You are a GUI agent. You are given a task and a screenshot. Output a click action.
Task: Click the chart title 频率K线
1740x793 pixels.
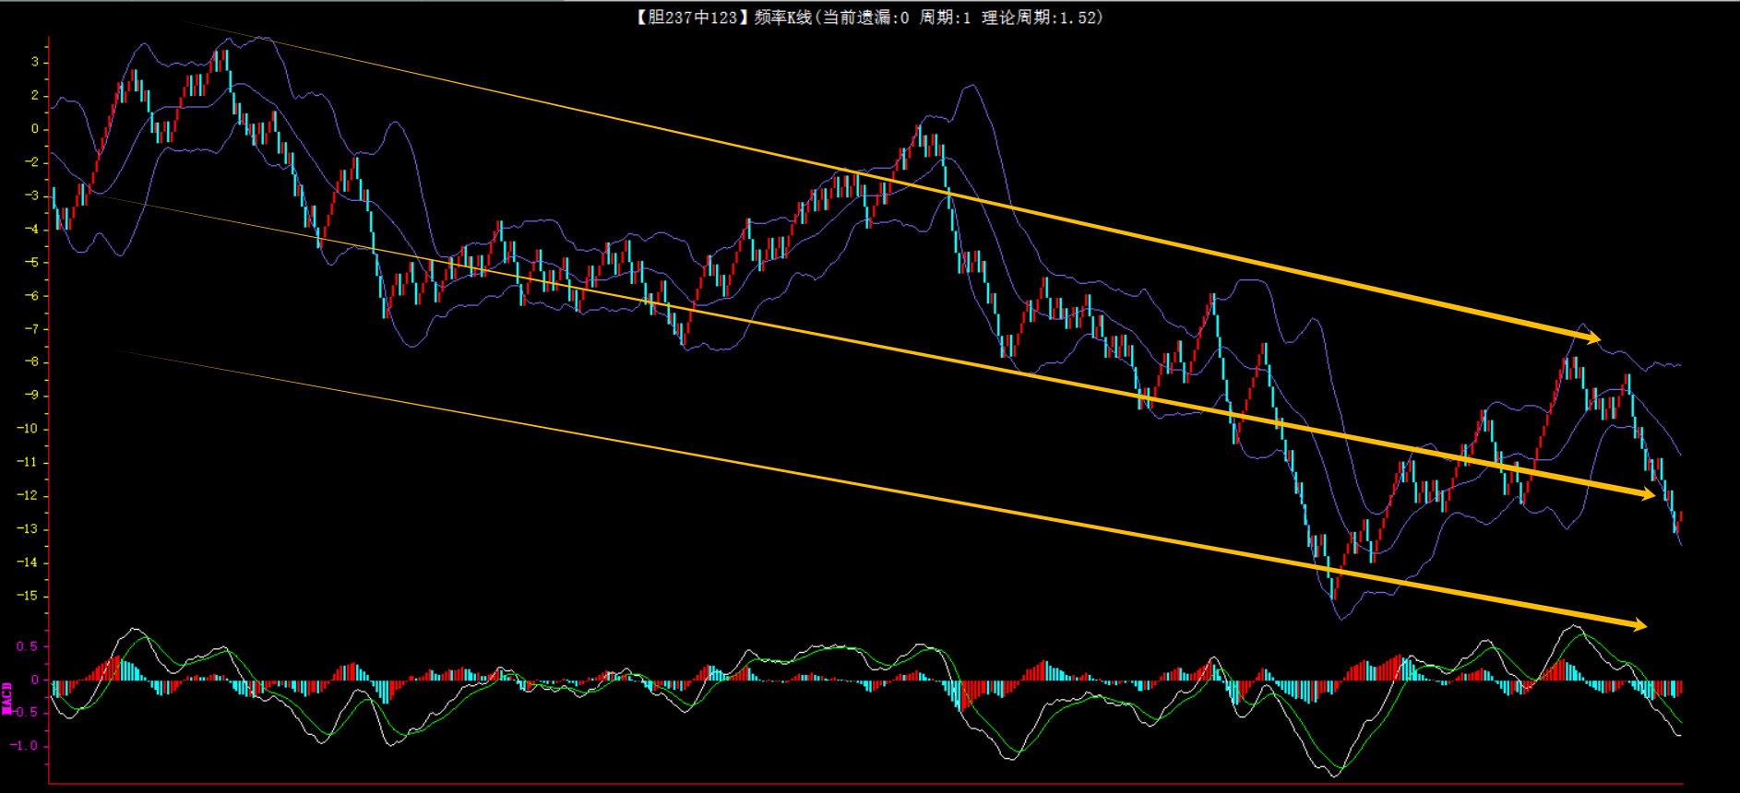[x=782, y=18]
